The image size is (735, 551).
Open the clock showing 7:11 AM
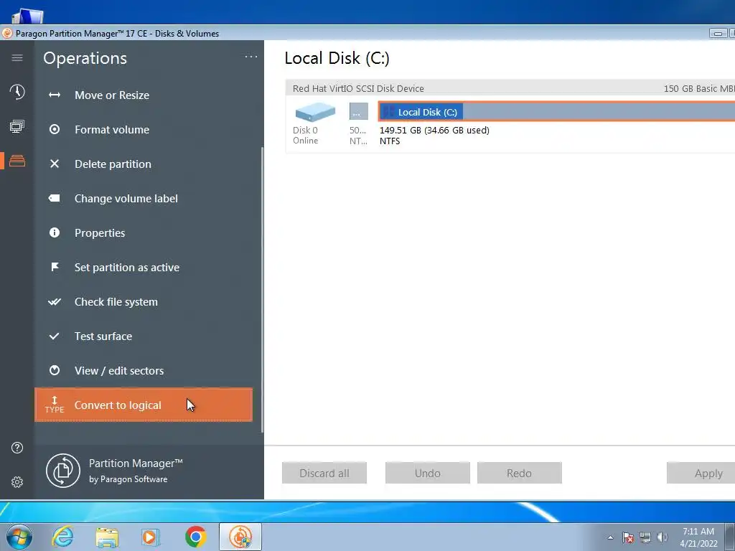coord(698,537)
